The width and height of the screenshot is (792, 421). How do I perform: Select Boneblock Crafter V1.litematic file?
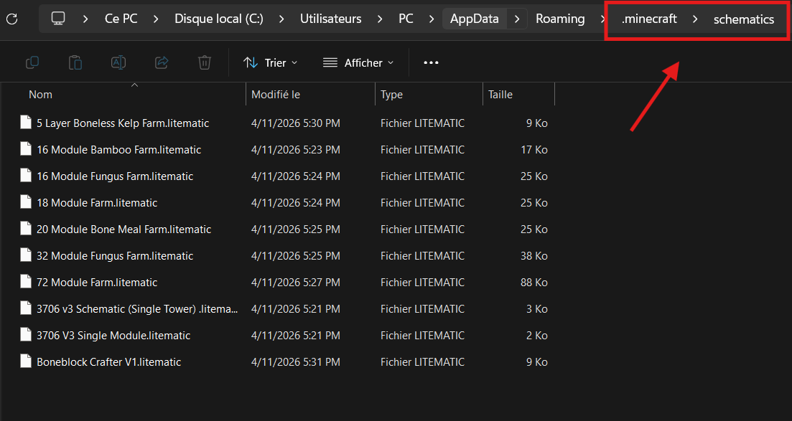tap(108, 362)
